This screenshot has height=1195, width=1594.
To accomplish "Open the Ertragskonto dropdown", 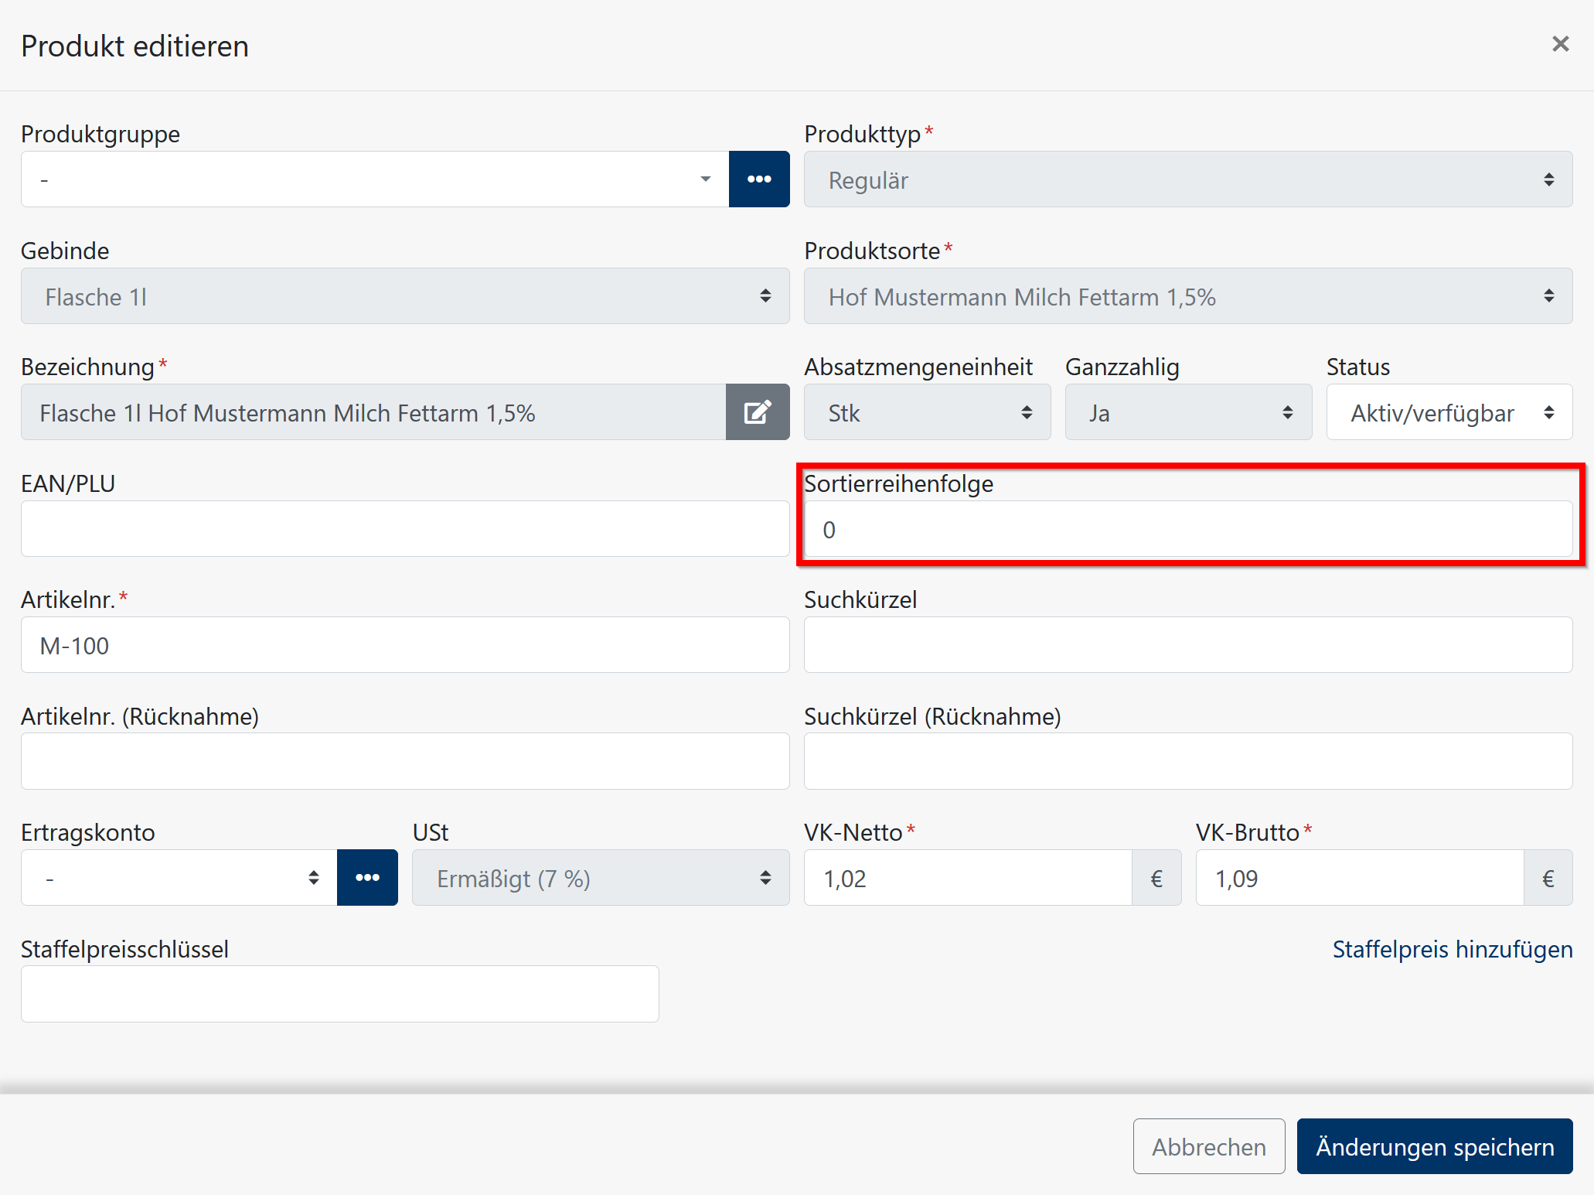I will [x=179, y=878].
